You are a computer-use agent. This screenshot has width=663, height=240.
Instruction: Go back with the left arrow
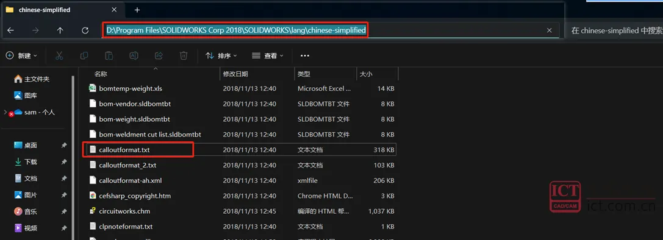[x=11, y=30]
